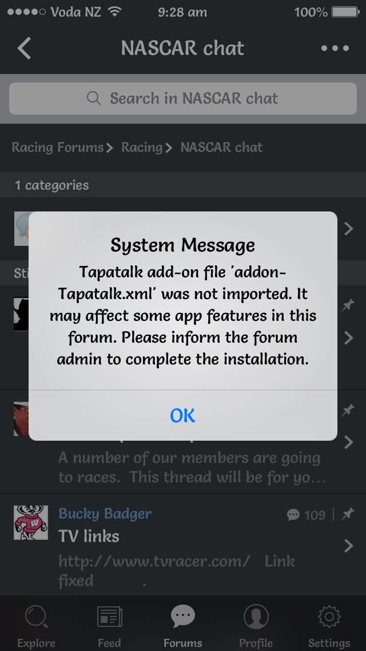
Task: Tap Bucky Badger's avatar thumbnail
Action: tap(31, 523)
